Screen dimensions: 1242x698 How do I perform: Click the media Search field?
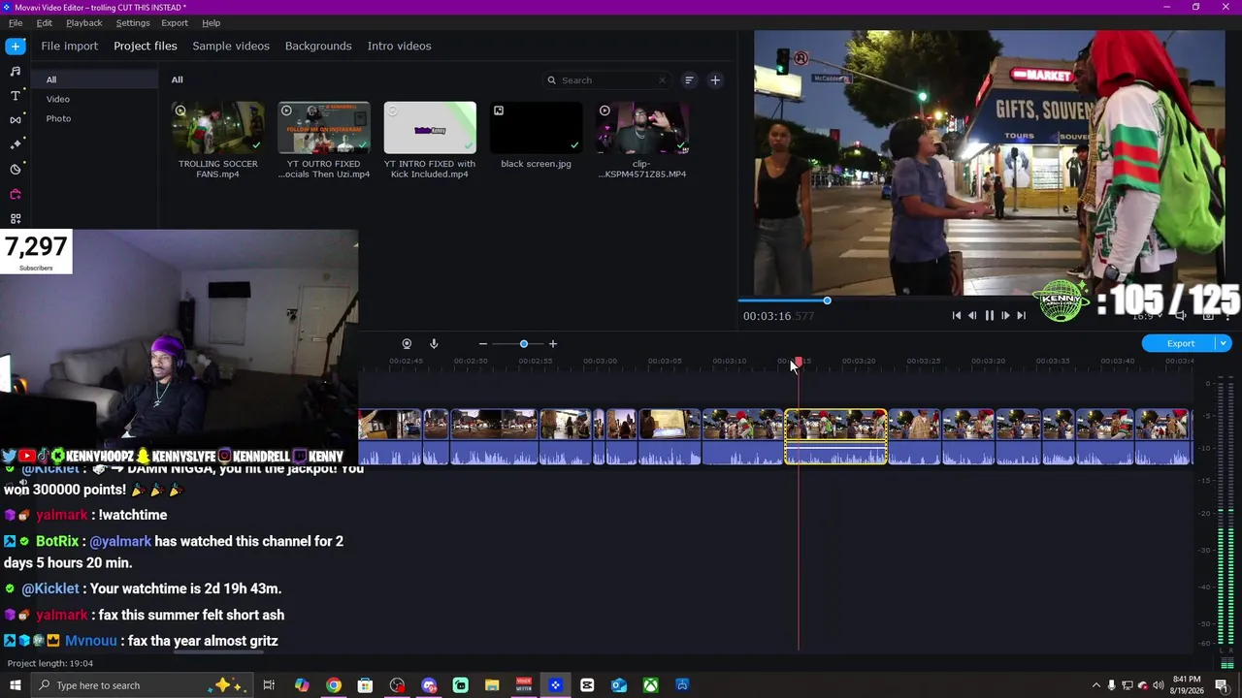point(607,80)
